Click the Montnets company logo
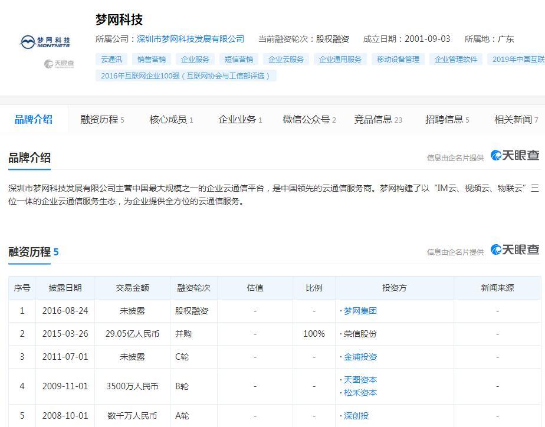Image resolution: width=545 pixels, height=427 pixels. 45,42
